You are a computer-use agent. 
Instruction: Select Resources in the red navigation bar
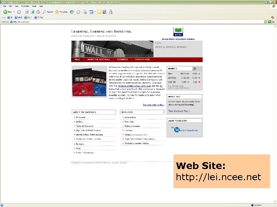pyautogui.click(x=122, y=59)
